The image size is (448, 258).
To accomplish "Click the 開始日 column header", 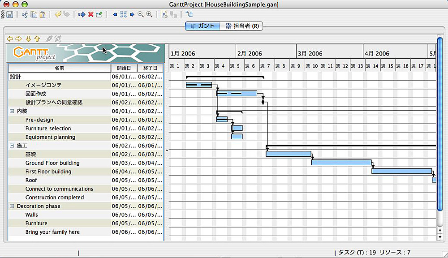I will click(124, 69).
